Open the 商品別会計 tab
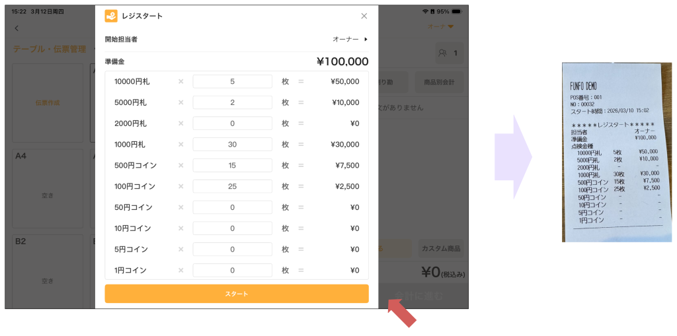 [438, 83]
